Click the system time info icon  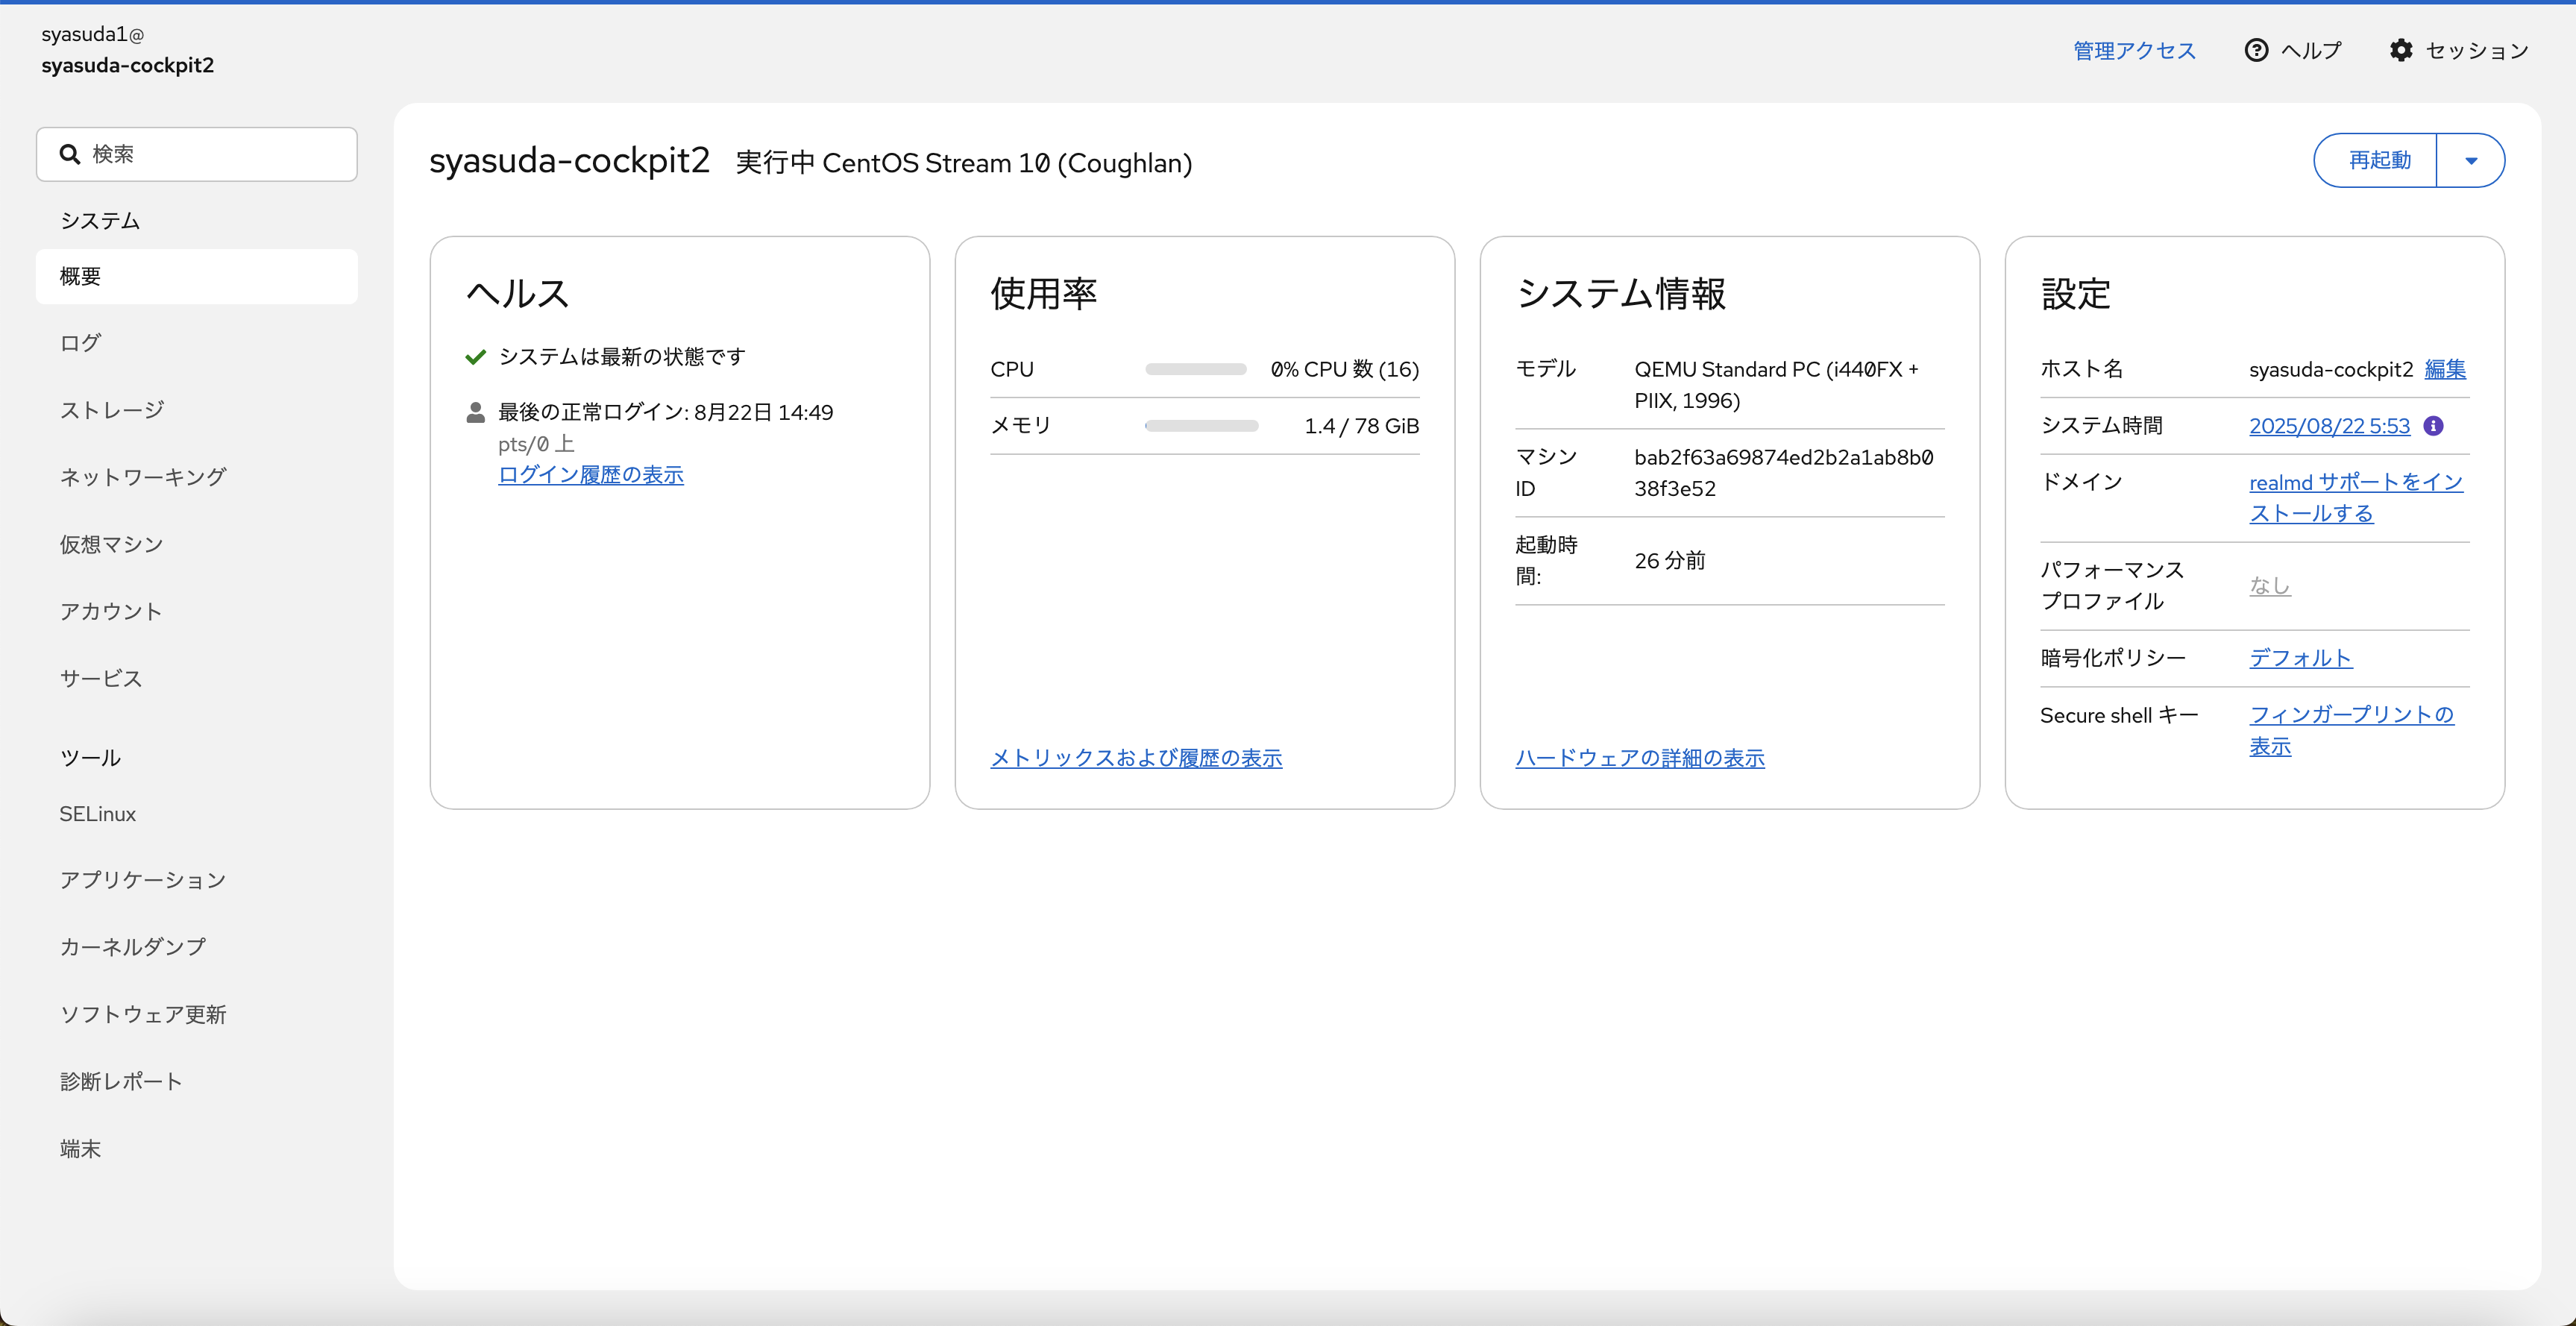coord(2434,426)
